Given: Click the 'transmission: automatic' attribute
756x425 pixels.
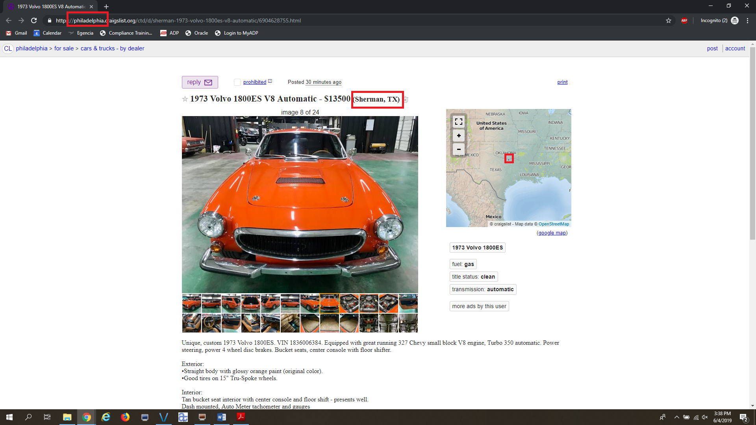Looking at the screenshot, I should (x=483, y=289).
